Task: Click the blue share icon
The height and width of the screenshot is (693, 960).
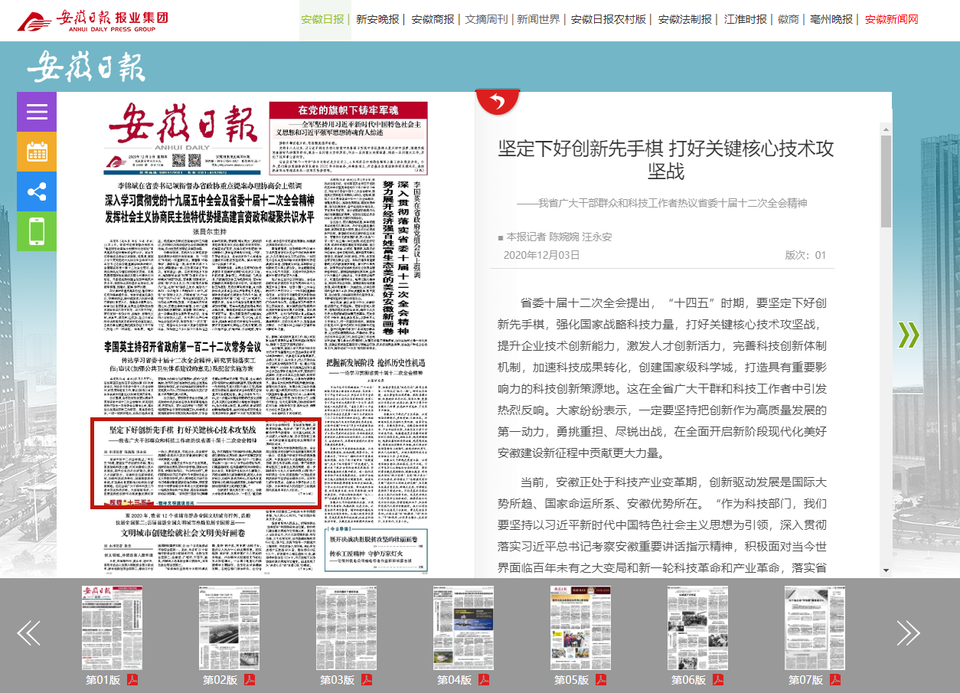Action: (37, 191)
